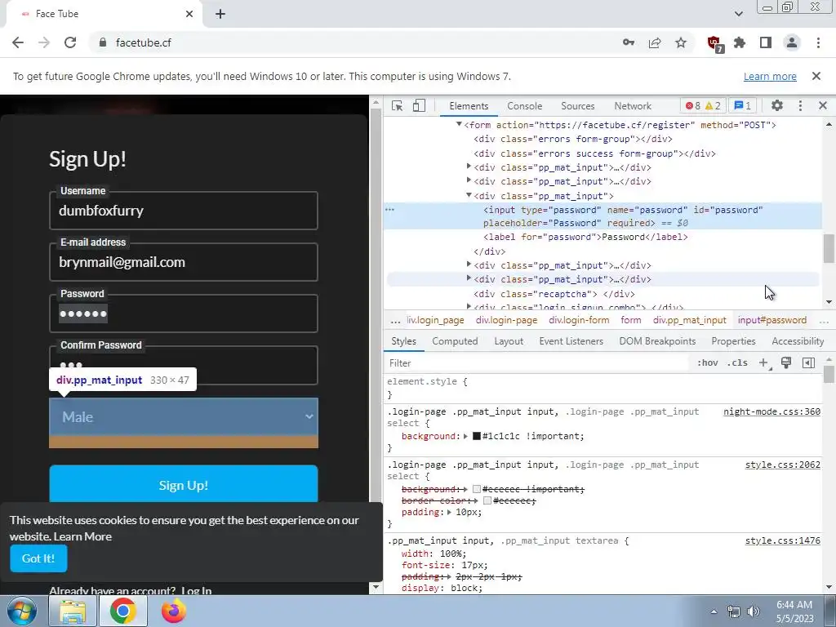Open the saved passwords key icon
The width and height of the screenshot is (836, 627).
[x=629, y=42]
